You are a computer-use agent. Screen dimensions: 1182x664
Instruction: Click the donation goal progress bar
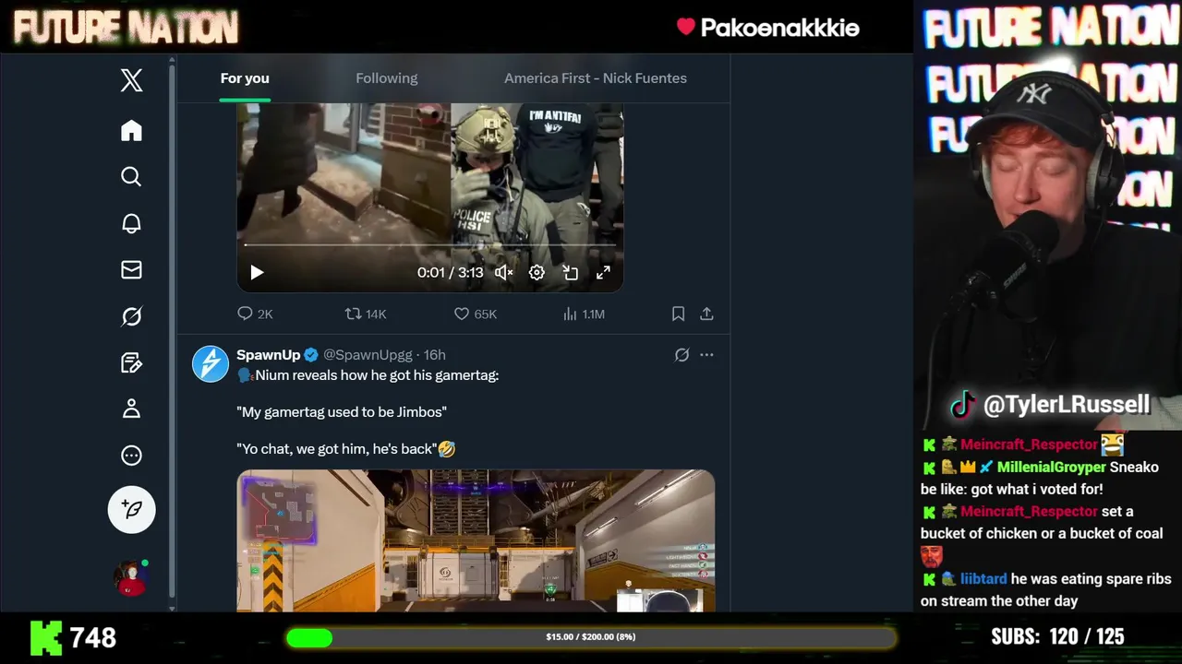tap(591, 637)
